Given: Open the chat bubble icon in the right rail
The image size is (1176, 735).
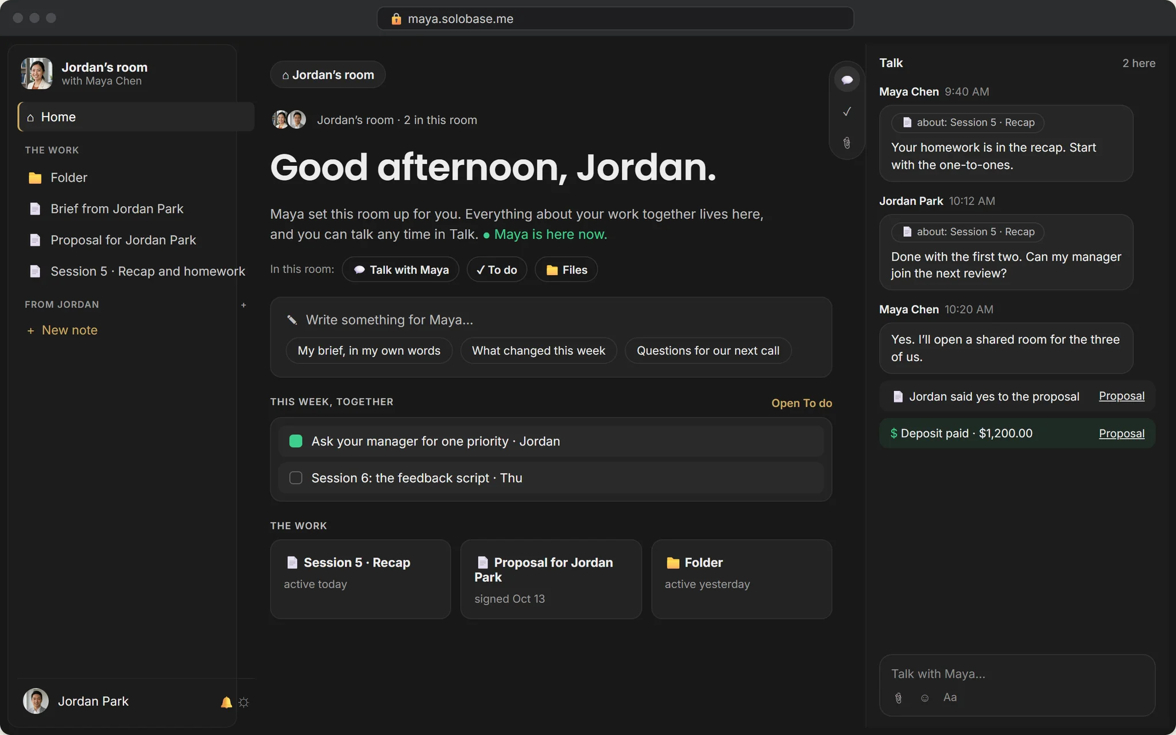Looking at the screenshot, I should point(846,80).
